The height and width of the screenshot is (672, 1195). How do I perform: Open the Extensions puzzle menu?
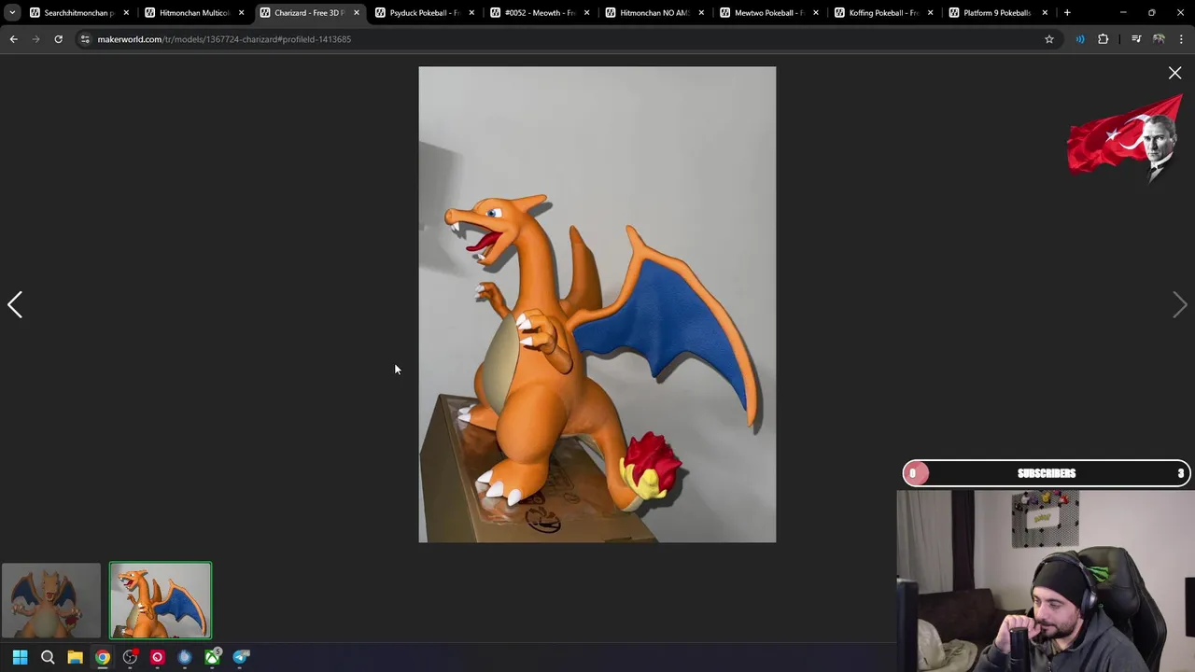(x=1104, y=39)
